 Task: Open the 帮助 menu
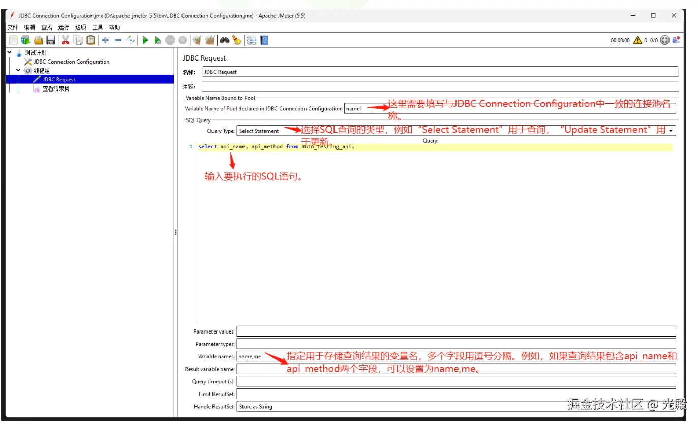click(114, 27)
